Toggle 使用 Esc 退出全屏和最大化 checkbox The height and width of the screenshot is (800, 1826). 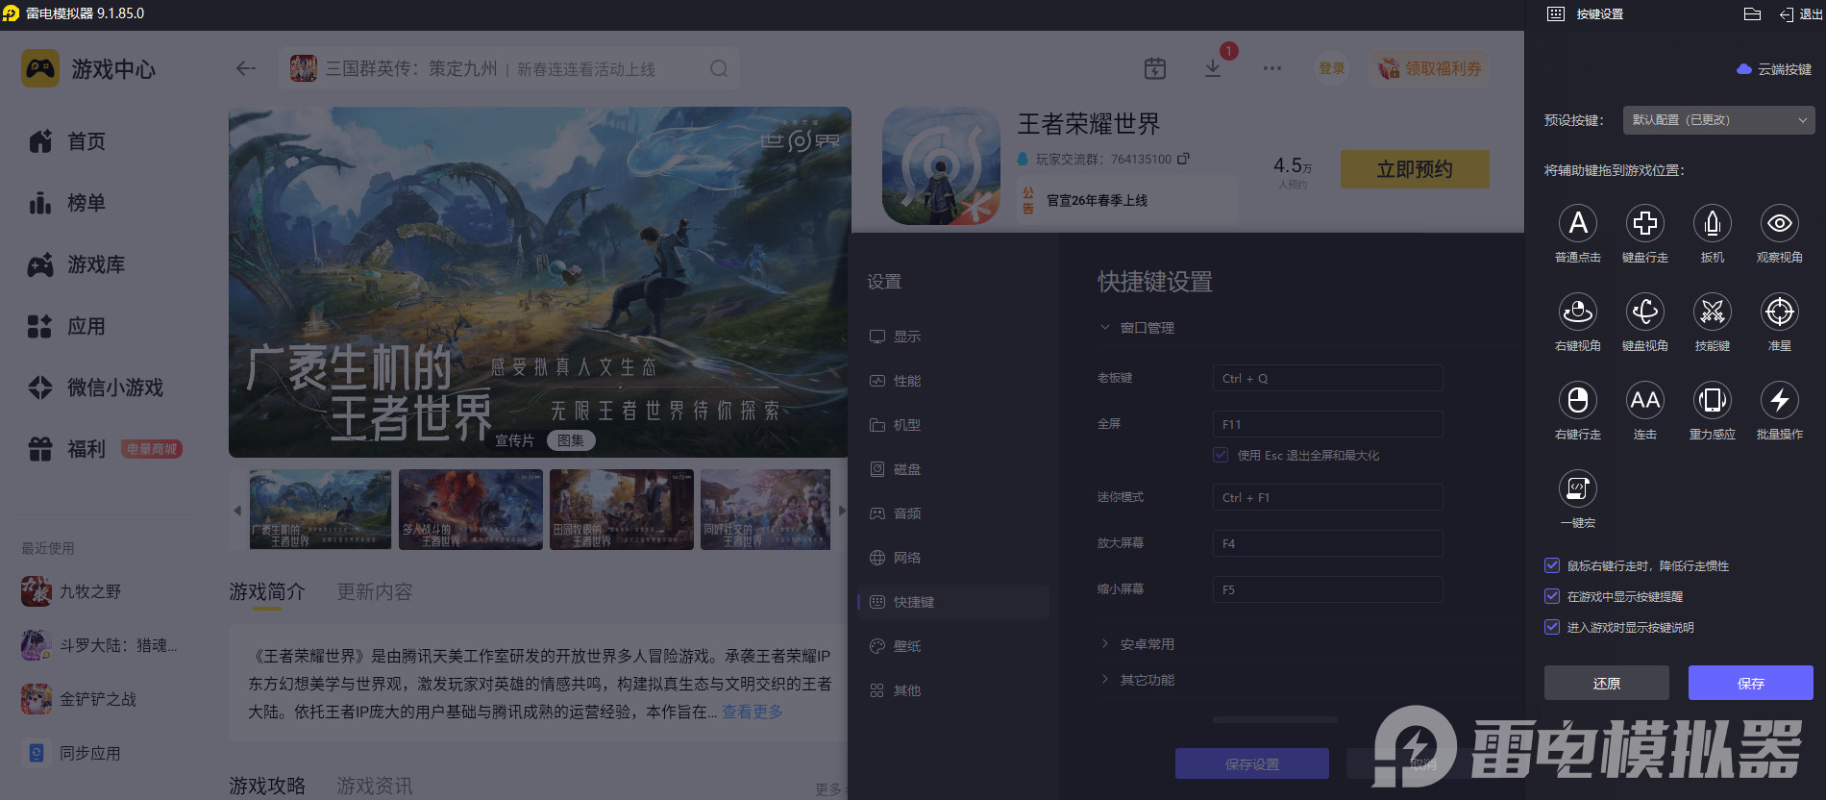coord(1221,455)
